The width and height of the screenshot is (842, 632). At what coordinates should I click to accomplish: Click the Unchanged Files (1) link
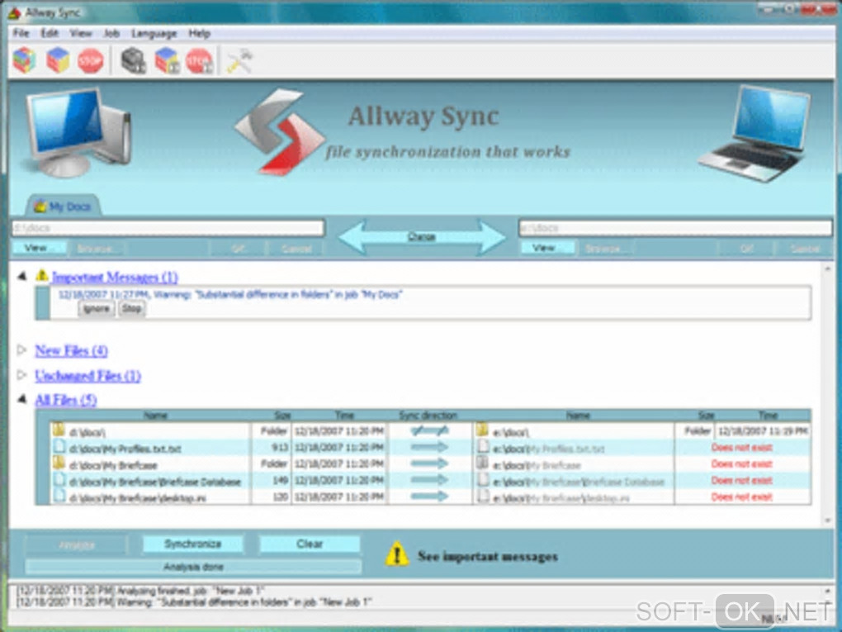point(88,376)
